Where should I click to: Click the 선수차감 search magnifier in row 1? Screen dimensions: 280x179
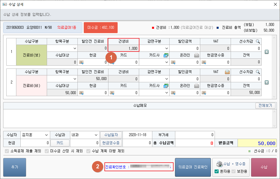[x=258, y=41]
